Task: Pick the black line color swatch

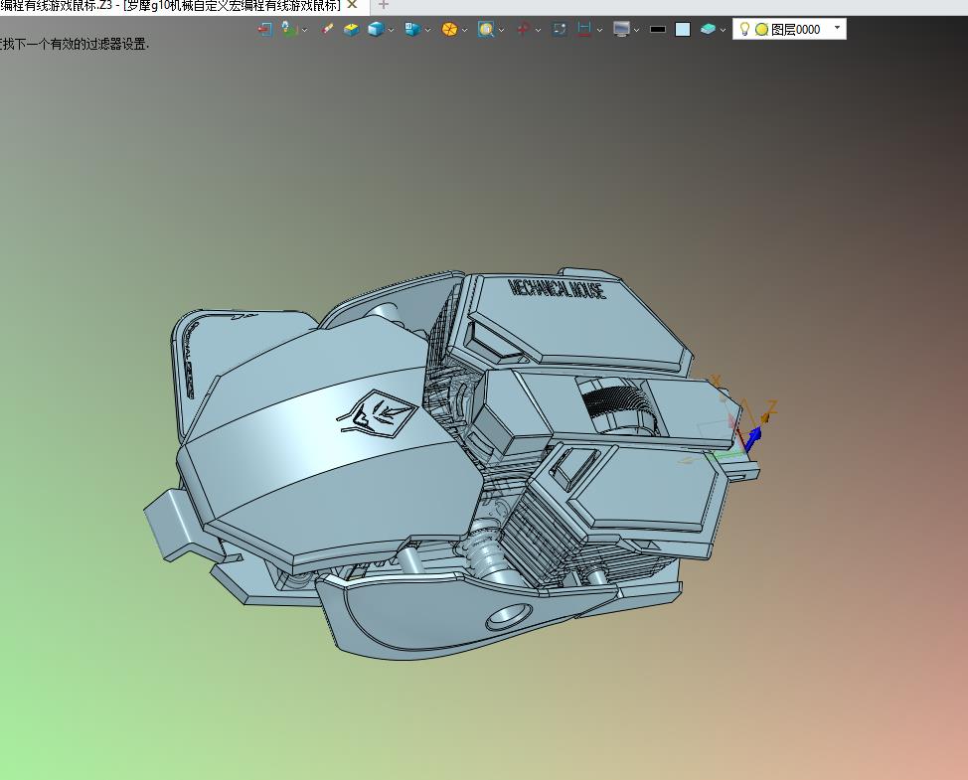Action: point(658,29)
